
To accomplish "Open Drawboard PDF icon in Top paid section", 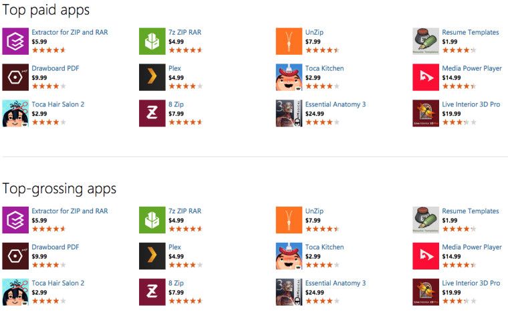I will 15,78.
